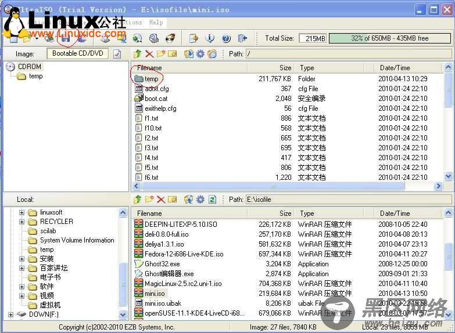This screenshot has width=455, height=333.
Task: Click the extract files icon in the image pane toolbar
Action: click(189, 54)
